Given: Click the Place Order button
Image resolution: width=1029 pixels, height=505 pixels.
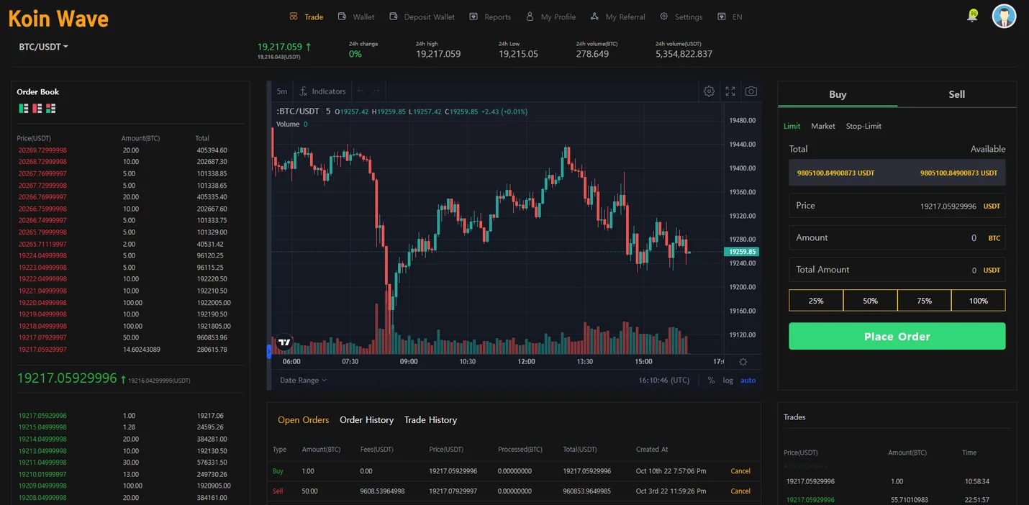Looking at the screenshot, I should coord(897,336).
